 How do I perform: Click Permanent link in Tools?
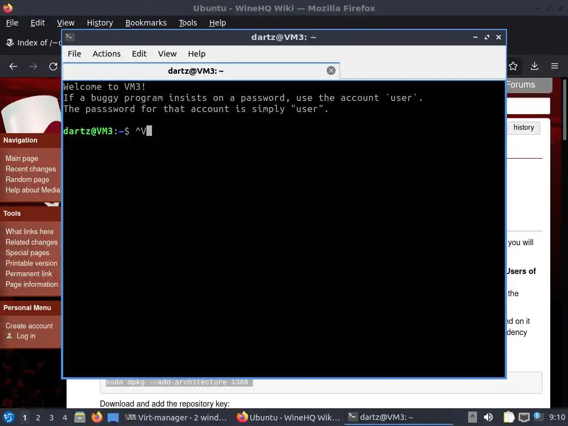tap(29, 273)
